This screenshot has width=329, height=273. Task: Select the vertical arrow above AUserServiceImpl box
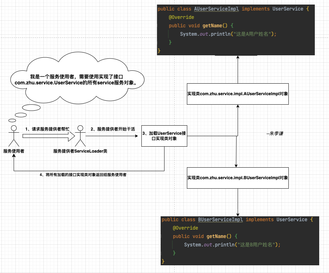(x=237, y=70)
